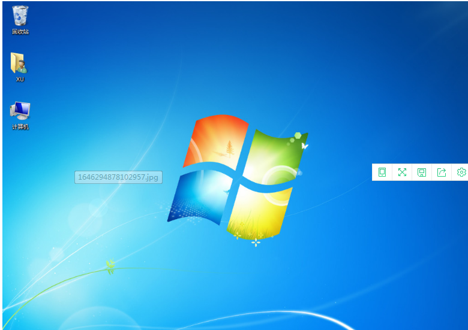The image size is (468, 330).
Task: Click the 1646294878102957.jpg filename tooltip
Action: (118, 177)
